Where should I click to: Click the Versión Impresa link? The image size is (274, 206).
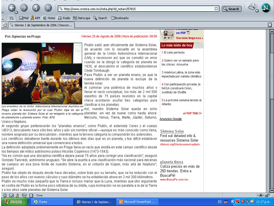(x=190, y=38)
